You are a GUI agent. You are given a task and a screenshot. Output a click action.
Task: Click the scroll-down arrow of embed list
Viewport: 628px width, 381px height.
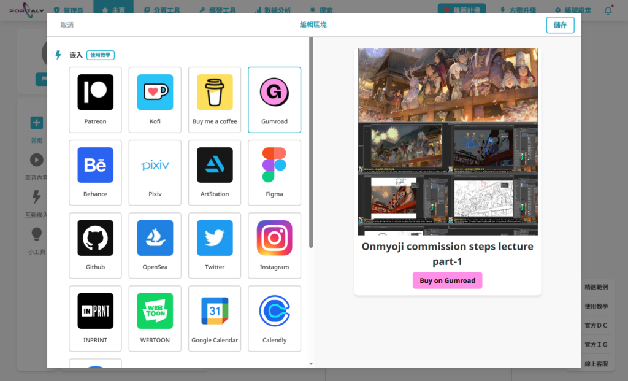(x=311, y=364)
